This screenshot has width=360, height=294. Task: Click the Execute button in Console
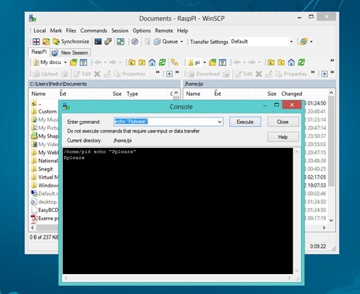click(245, 121)
